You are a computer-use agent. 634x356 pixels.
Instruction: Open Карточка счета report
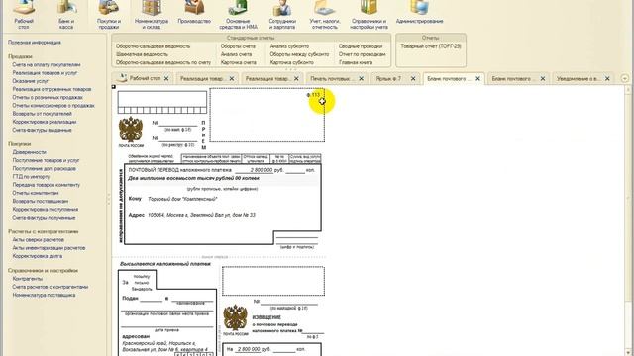pyautogui.click(x=238, y=62)
